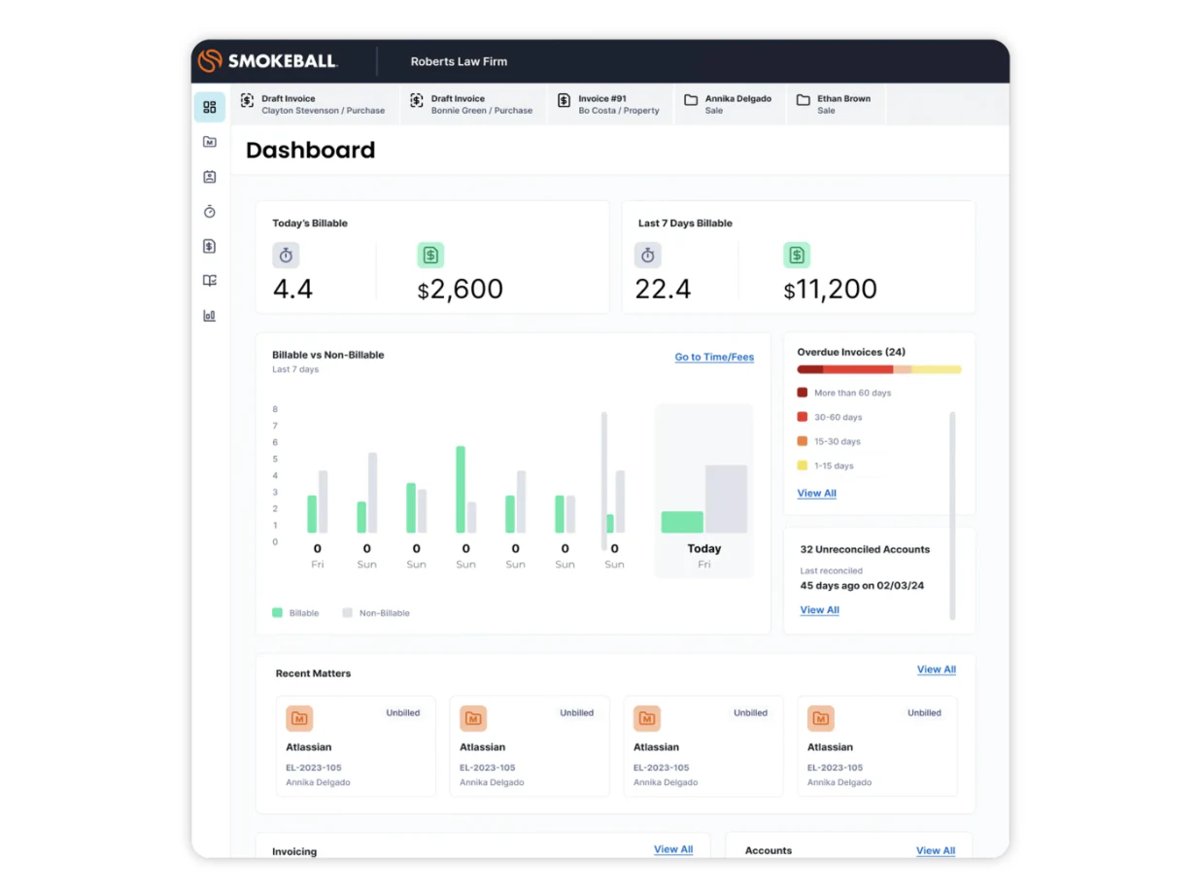Click the grey Non-Billable legend swatch
This screenshot has width=1199, height=894.
pyautogui.click(x=348, y=613)
